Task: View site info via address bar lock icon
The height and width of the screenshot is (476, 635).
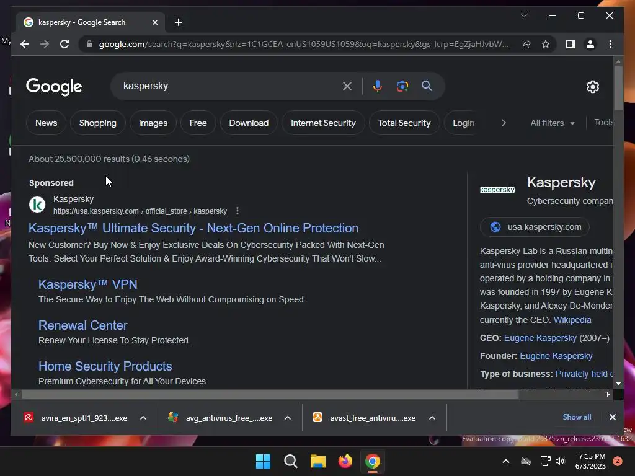Action: coord(89,44)
